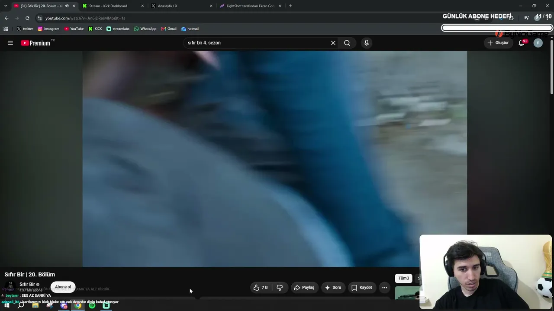Open the WhatsApp bookmark
This screenshot has width=554, height=311.
(145, 29)
